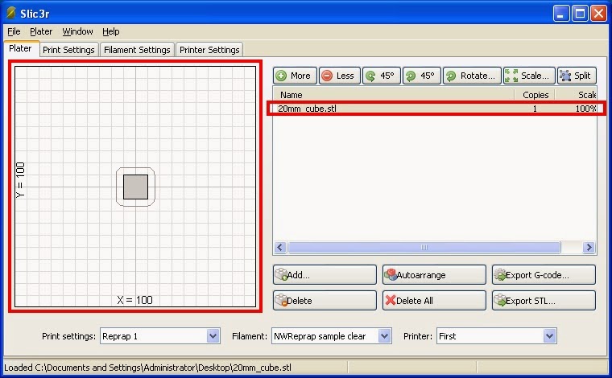Select the 20mm_cube.stl row
This screenshot has height=378, width=612.
pyautogui.click(x=436, y=109)
